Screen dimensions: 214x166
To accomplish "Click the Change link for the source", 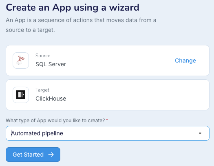I will pos(185,61).
